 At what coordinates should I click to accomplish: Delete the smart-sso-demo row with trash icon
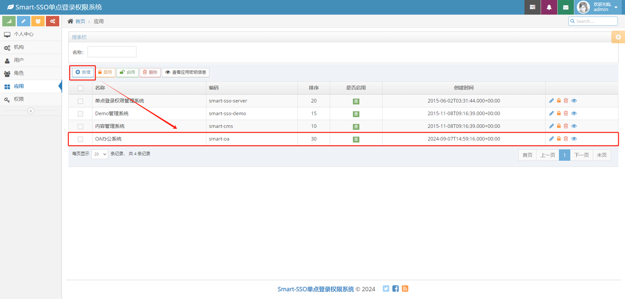pos(566,113)
